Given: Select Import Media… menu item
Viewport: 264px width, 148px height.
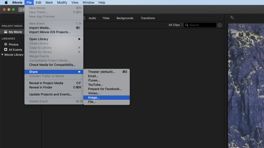Looking at the screenshot, I should 40,28.
